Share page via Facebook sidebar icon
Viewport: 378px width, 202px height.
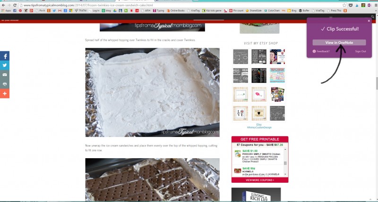5,56
